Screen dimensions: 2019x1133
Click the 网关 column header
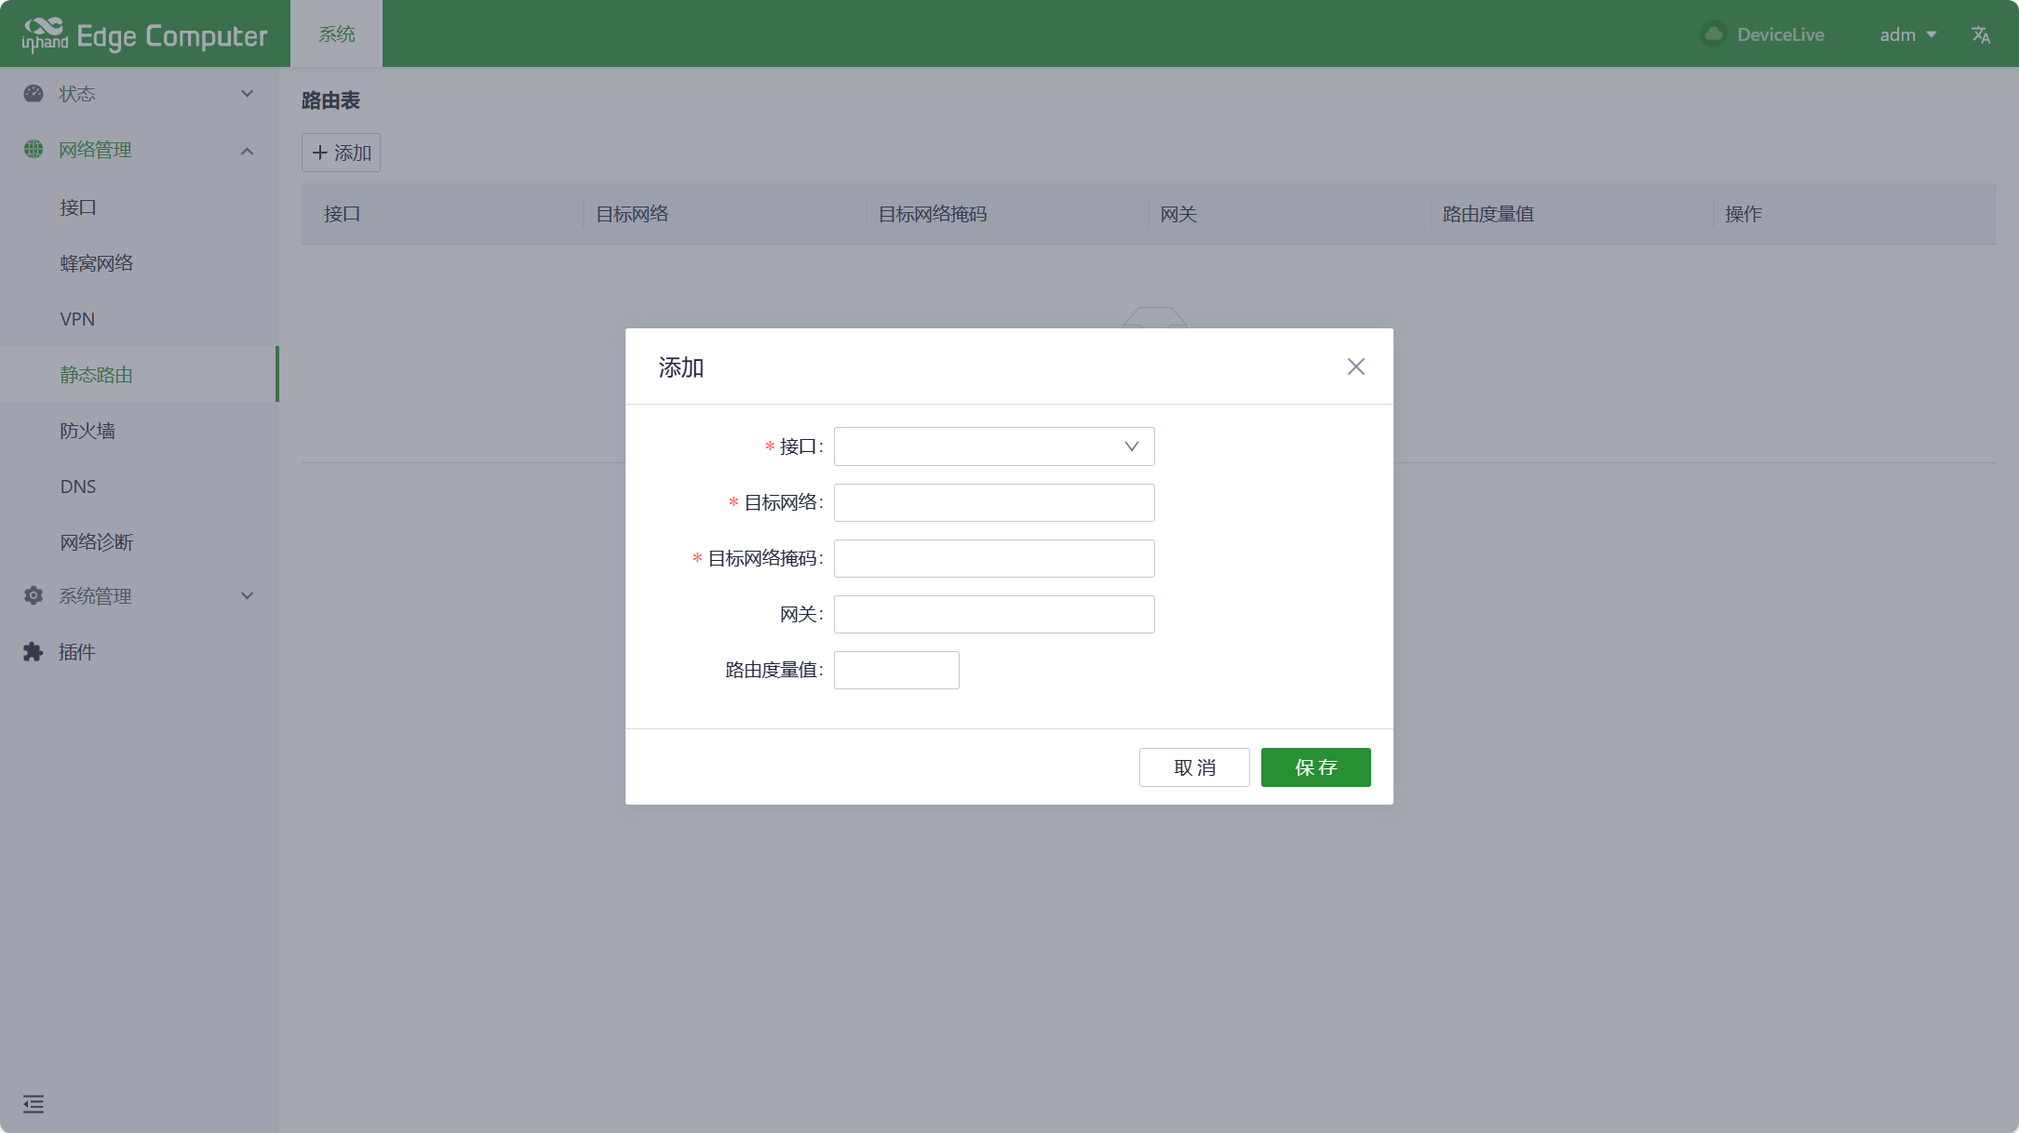point(1178,214)
